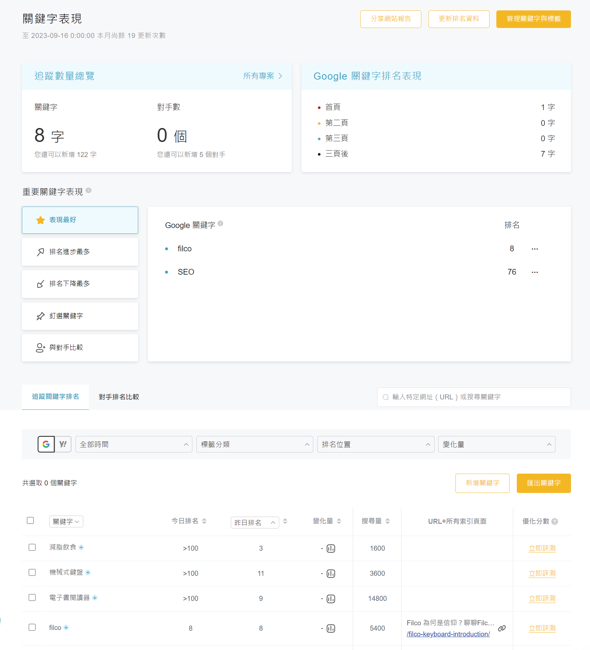Select the 排名進步最多 side tab
Screen dimensions: 590x650
tap(80, 252)
